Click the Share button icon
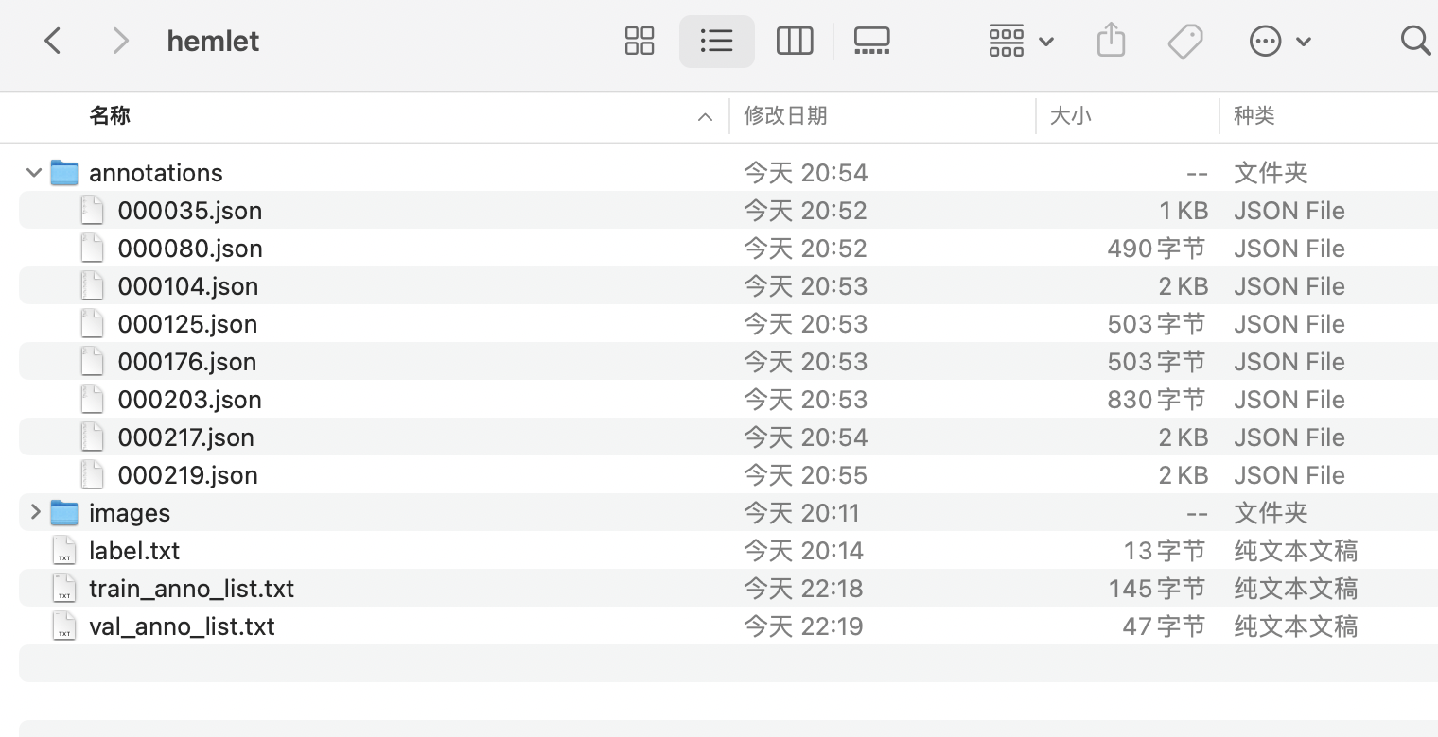This screenshot has width=1438, height=737. pyautogui.click(x=1111, y=41)
